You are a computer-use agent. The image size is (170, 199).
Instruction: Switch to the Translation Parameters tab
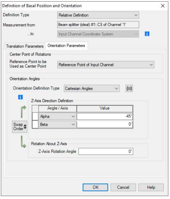tap(25, 46)
